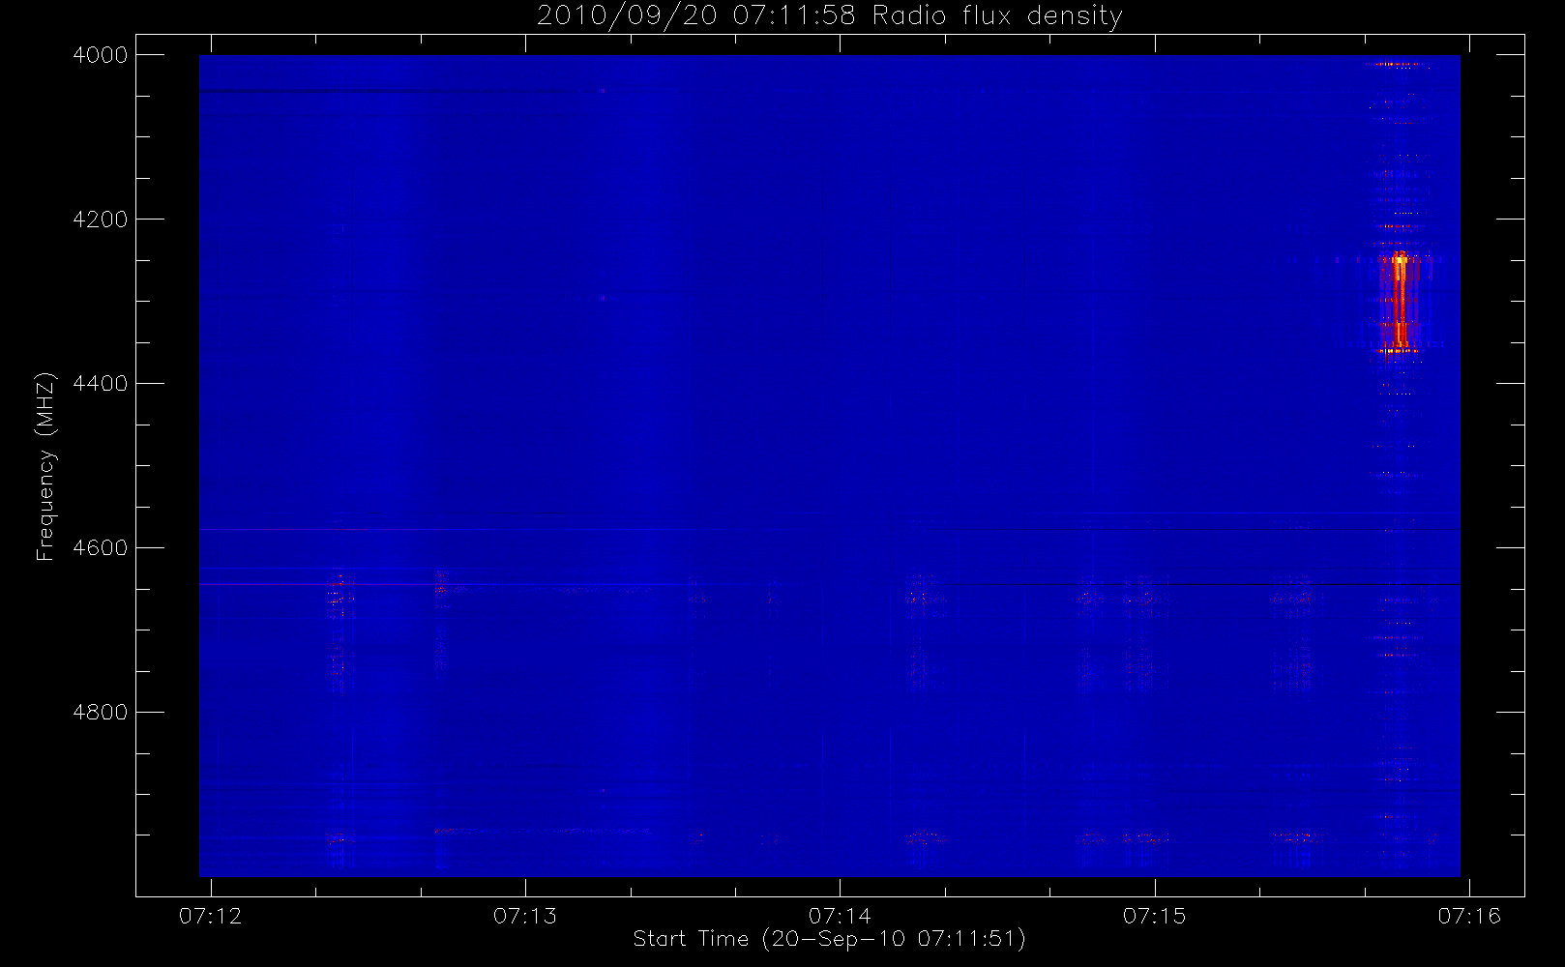
Task: Click the 07:12 time tick label
Action: (211, 916)
